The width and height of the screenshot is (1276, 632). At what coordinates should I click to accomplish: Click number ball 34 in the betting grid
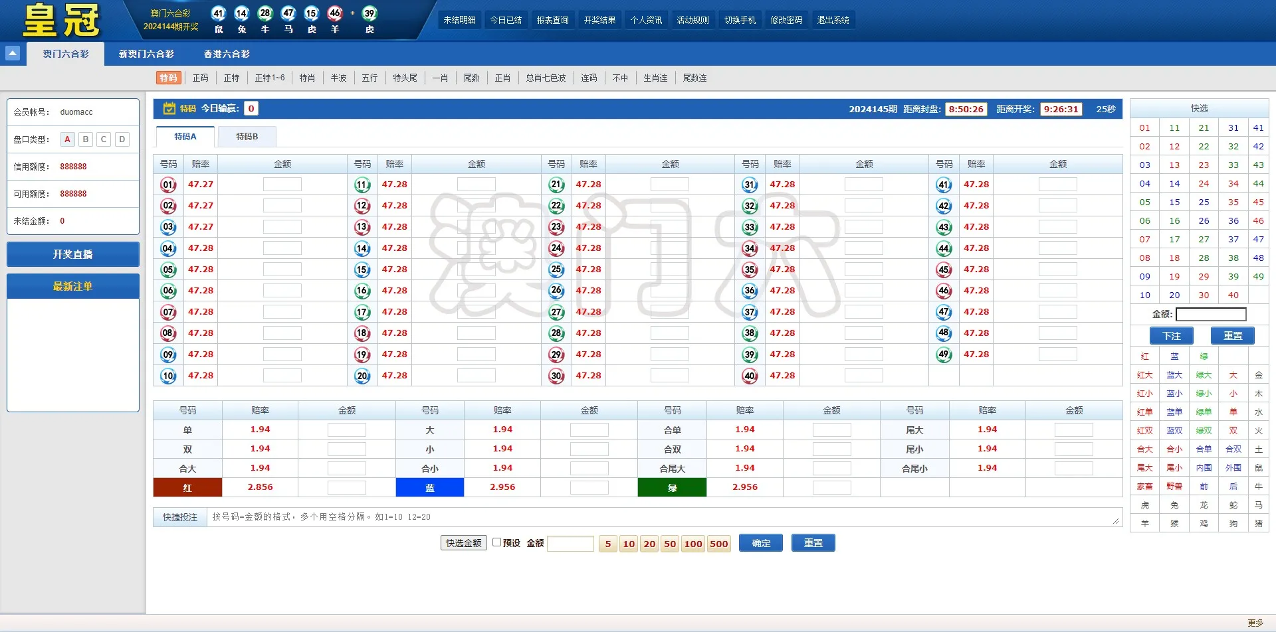(x=750, y=248)
